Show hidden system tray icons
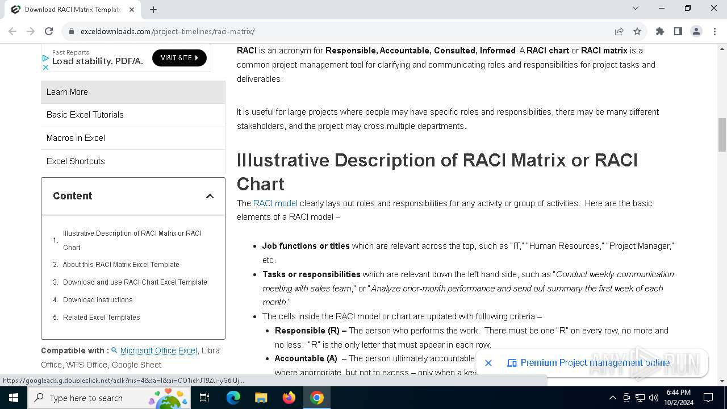The image size is (727, 409). point(612,398)
